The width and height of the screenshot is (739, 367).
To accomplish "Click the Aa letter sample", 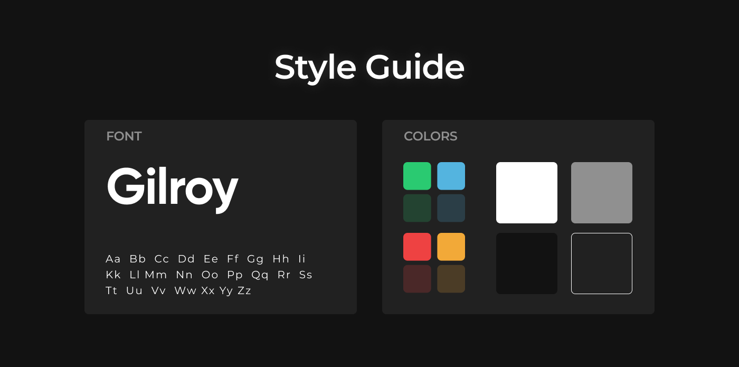I will pos(113,259).
